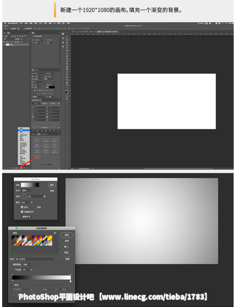Click the right white color stop
The height and width of the screenshot is (307, 237).
(x=71, y=281)
